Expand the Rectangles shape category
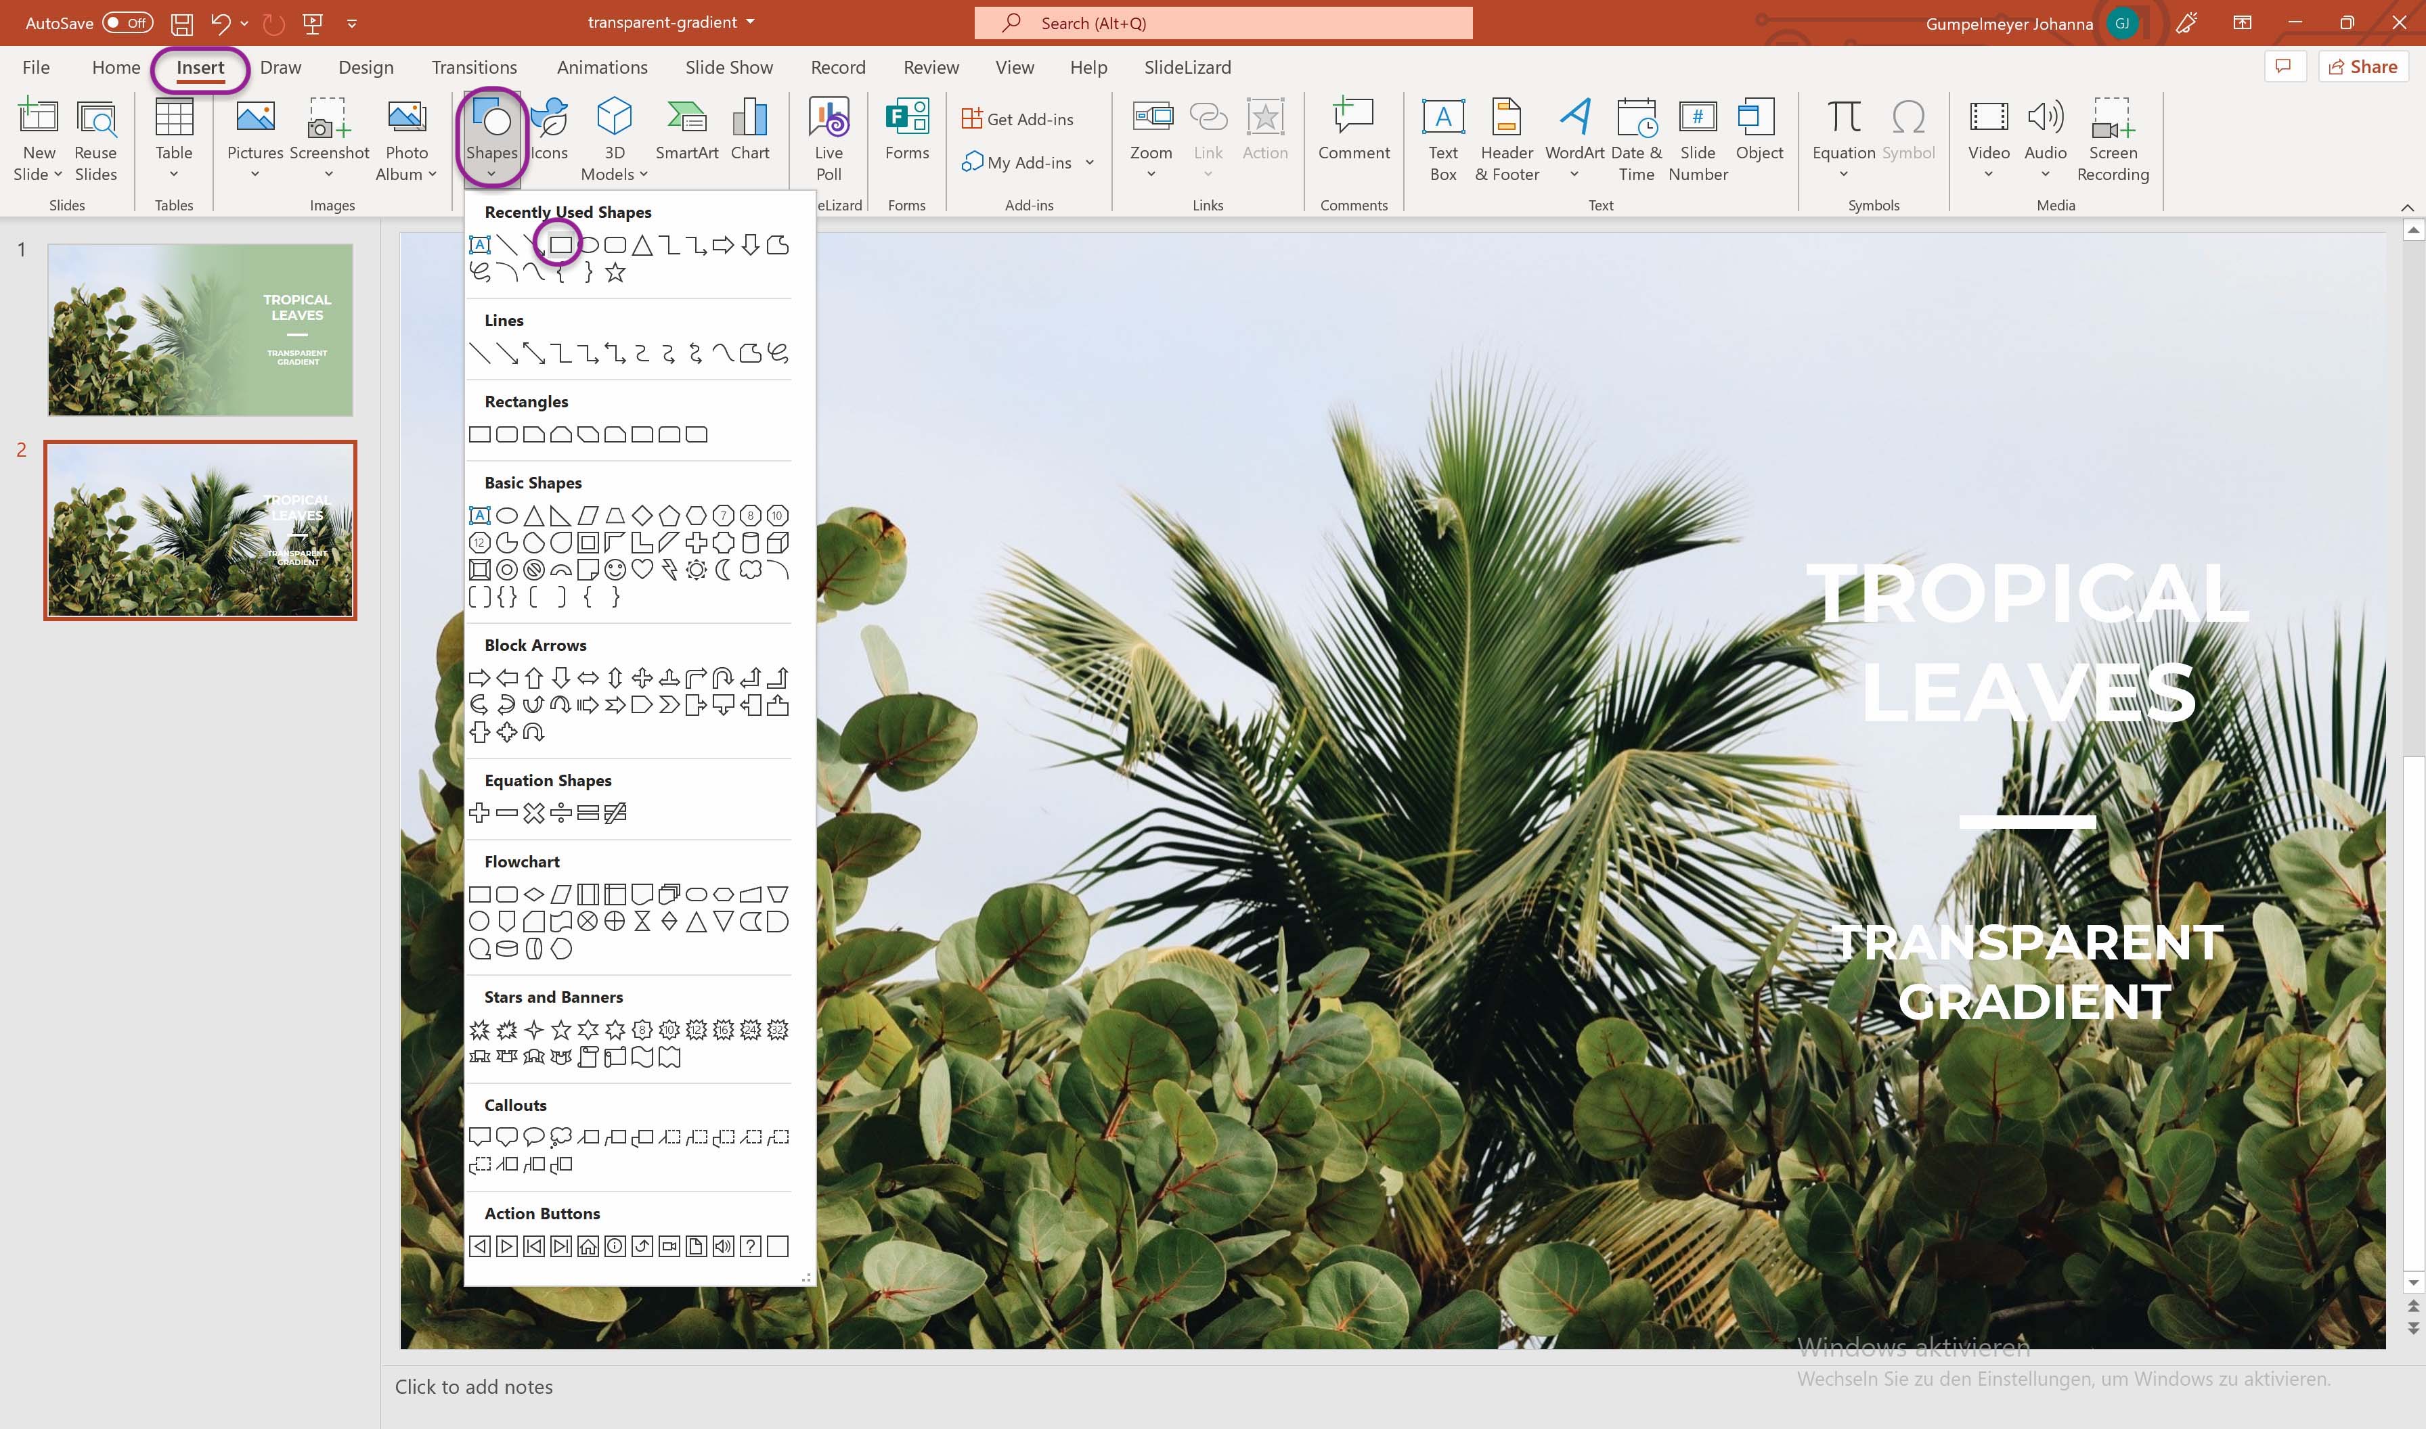Image resolution: width=2426 pixels, height=1429 pixels. click(523, 400)
